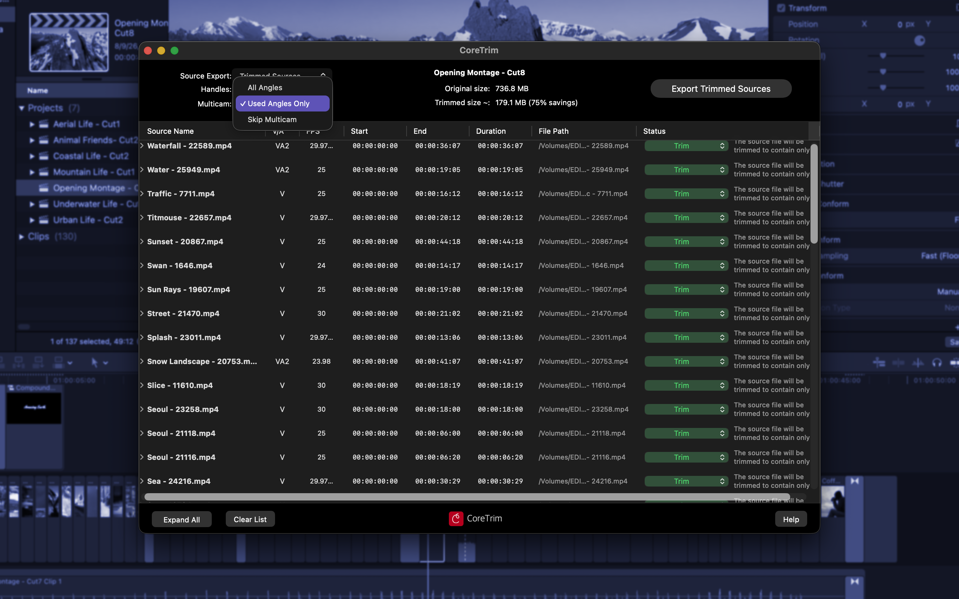Open the Source Export popup arrows
Image resolution: width=959 pixels, height=599 pixels.
click(x=323, y=75)
